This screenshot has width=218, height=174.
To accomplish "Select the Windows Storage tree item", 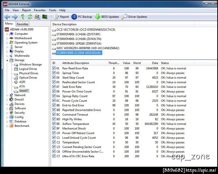I will click(x=30, y=65).
